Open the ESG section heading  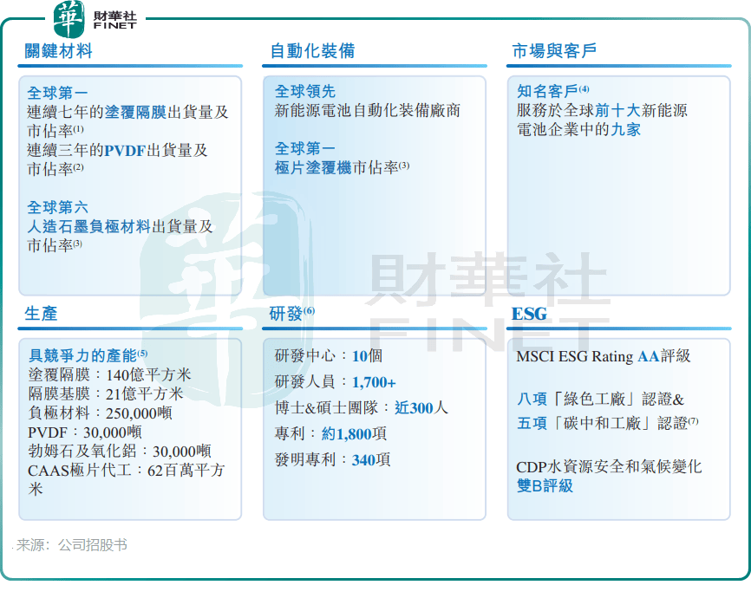pos(529,313)
